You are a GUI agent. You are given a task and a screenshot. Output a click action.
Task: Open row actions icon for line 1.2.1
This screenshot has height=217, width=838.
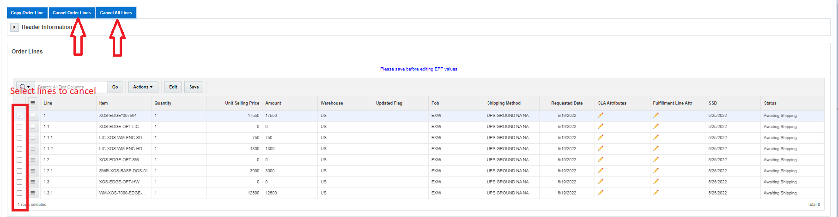[33, 170]
